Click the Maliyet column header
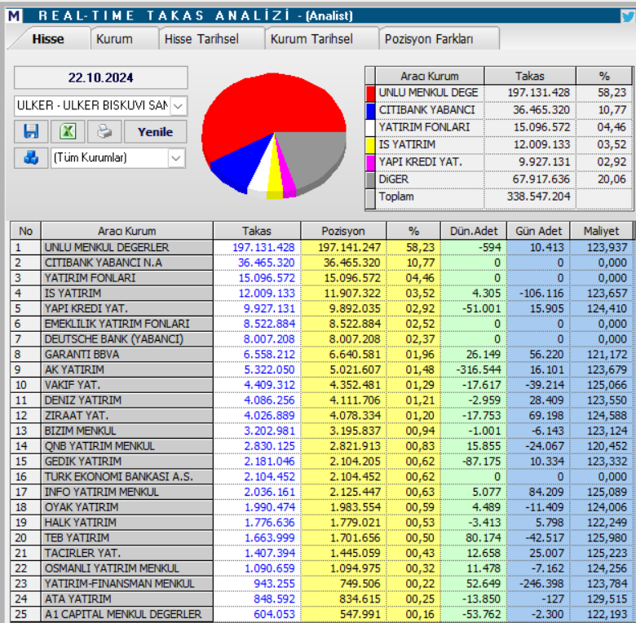636x623 pixels. [x=601, y=231]
